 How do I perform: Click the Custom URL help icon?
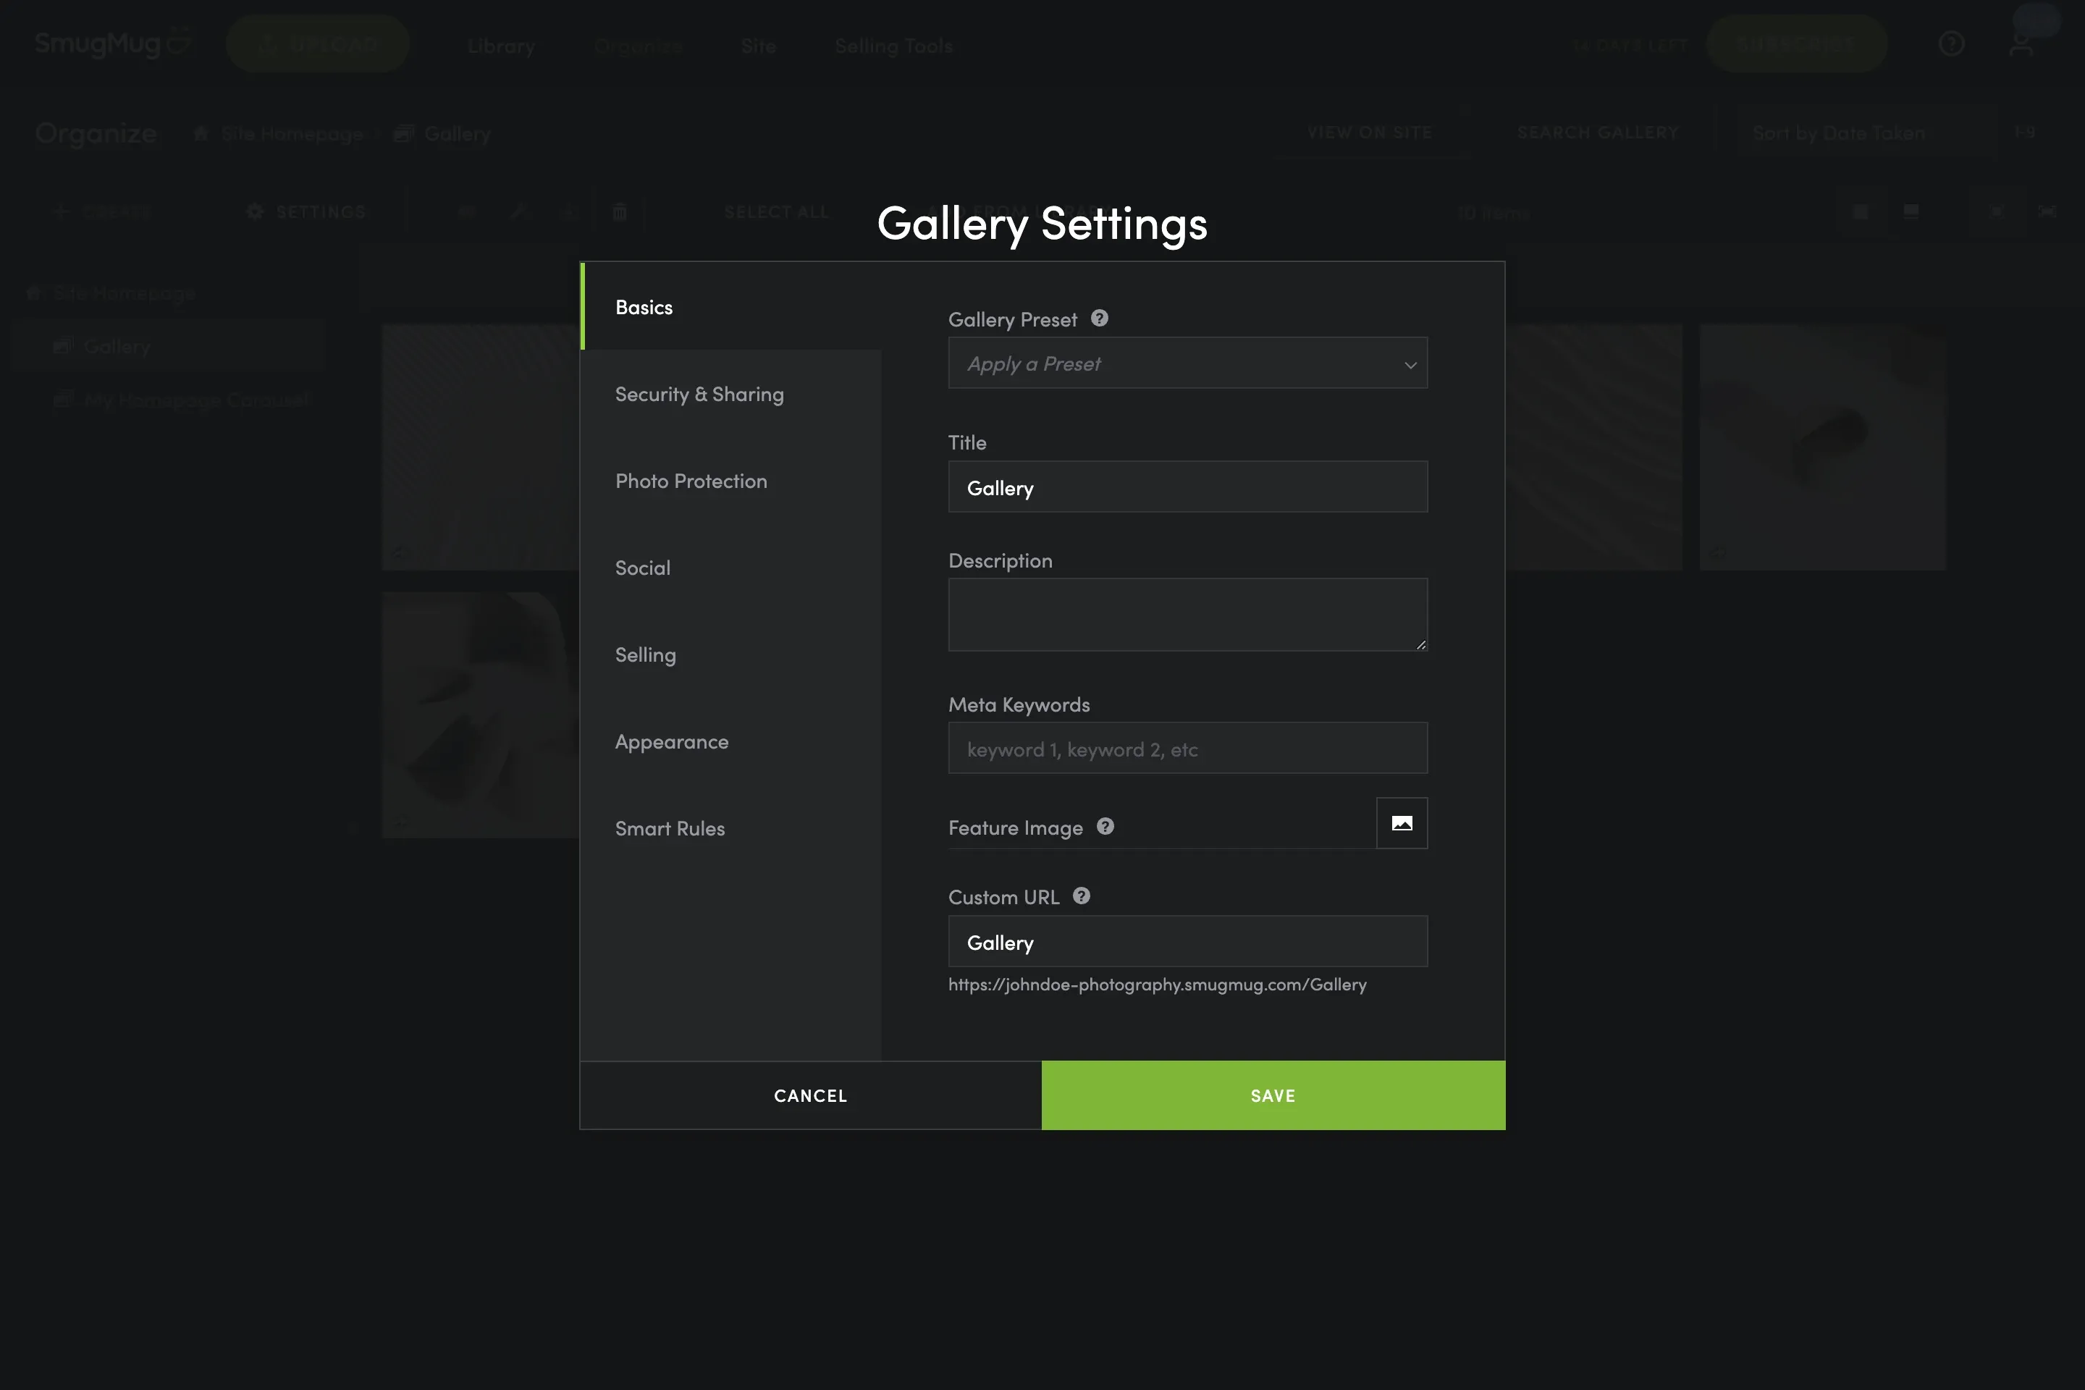(1081, 896)
